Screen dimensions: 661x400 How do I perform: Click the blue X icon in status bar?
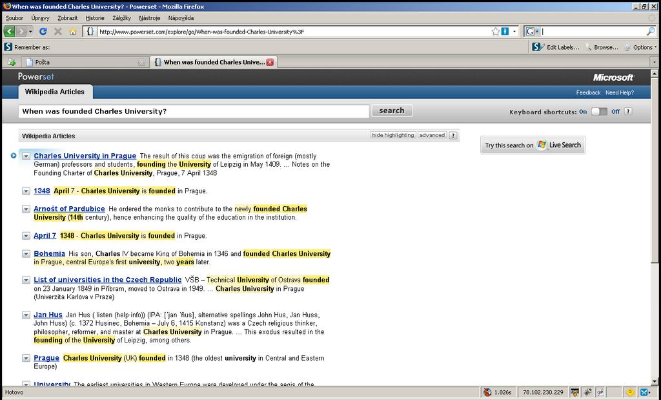point(645,392)
